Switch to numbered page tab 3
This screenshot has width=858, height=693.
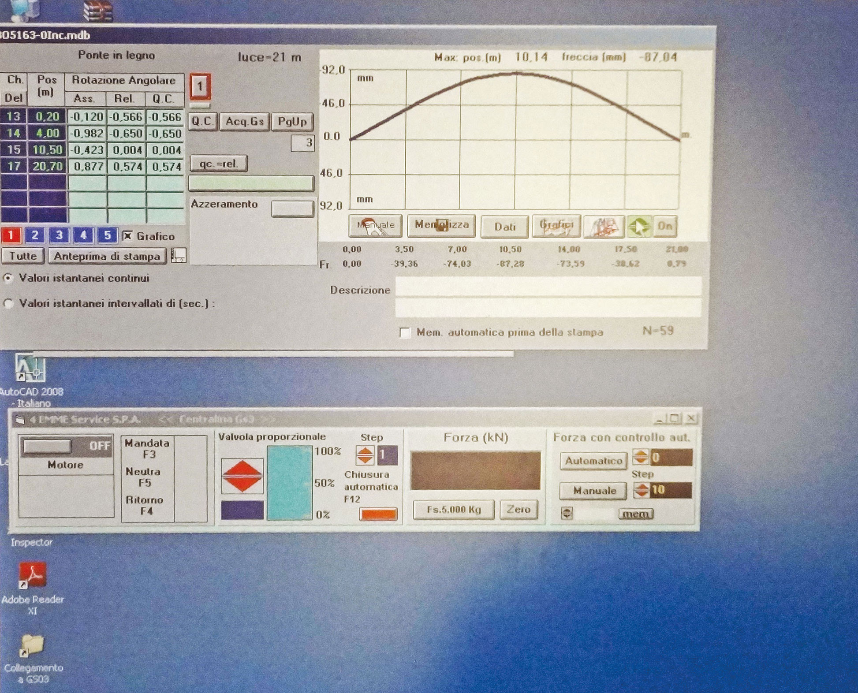[59, 235]
